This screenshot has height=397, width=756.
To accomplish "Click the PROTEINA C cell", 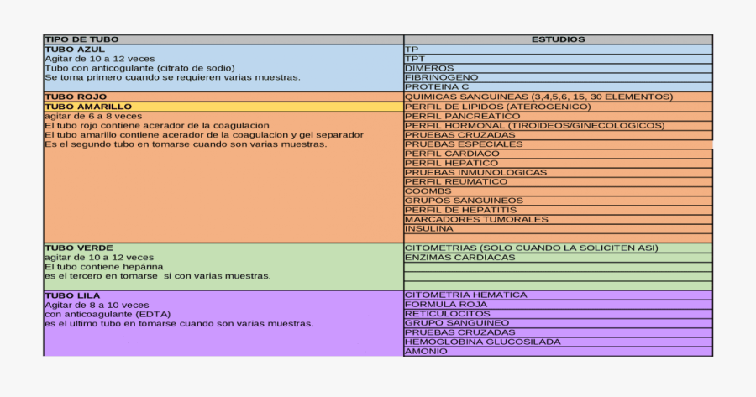I will coord(437,87).
